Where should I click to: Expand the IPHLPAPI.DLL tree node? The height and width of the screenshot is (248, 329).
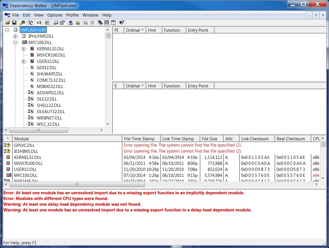[x=15, y=36]
